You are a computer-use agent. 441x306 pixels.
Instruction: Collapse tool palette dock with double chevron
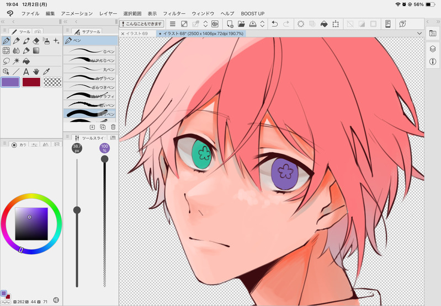tap(3, 22)
